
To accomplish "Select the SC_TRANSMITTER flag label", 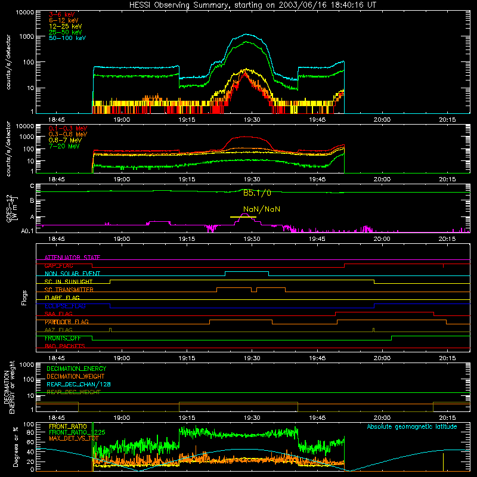I will (69, 290).
